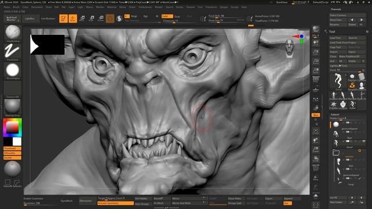Click the ZRemesher button

click(x=87, y=201)
